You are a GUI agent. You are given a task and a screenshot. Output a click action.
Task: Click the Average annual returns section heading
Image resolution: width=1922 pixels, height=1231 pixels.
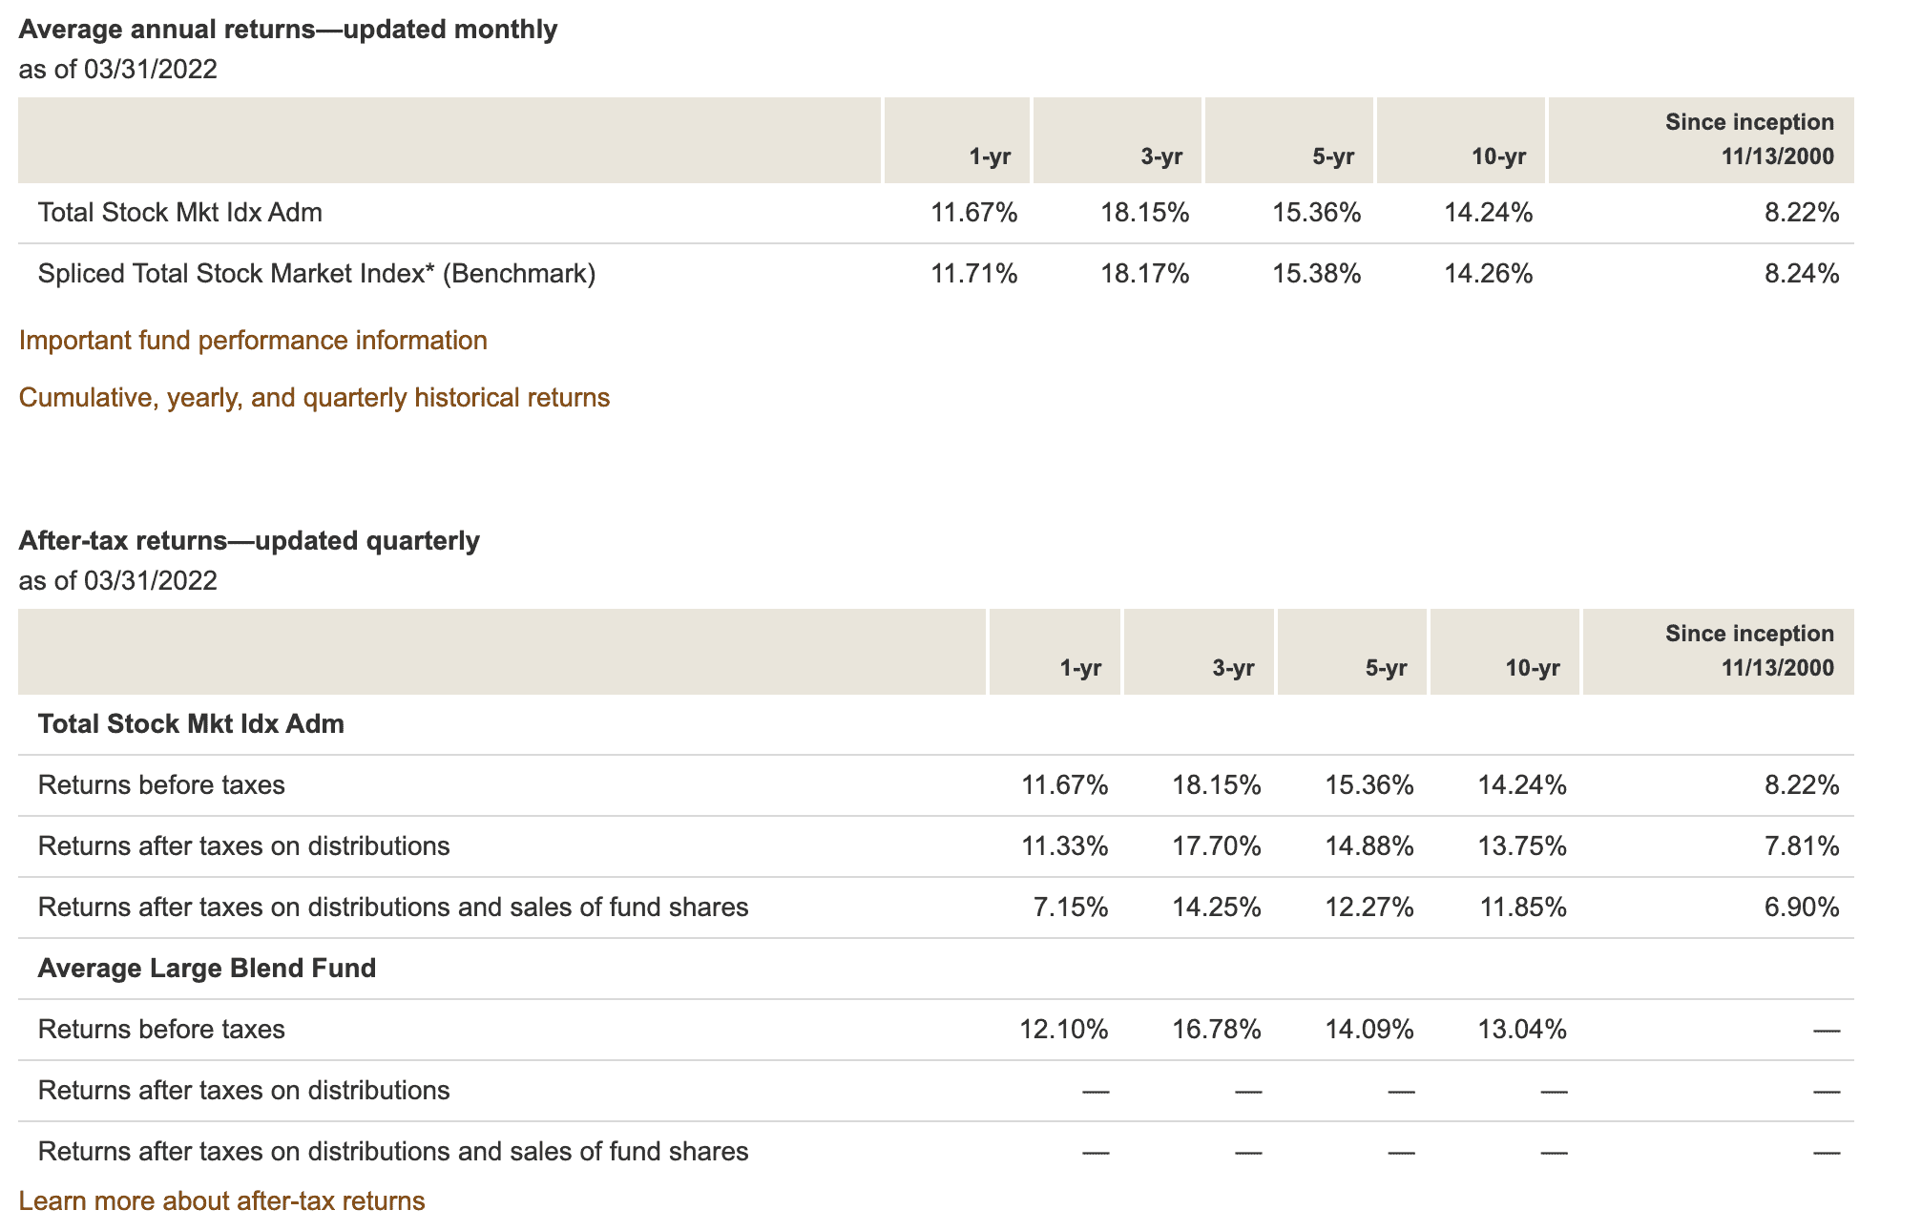click(288, 30)
